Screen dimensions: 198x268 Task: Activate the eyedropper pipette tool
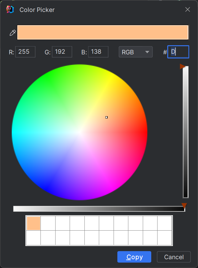pos(13,33)
